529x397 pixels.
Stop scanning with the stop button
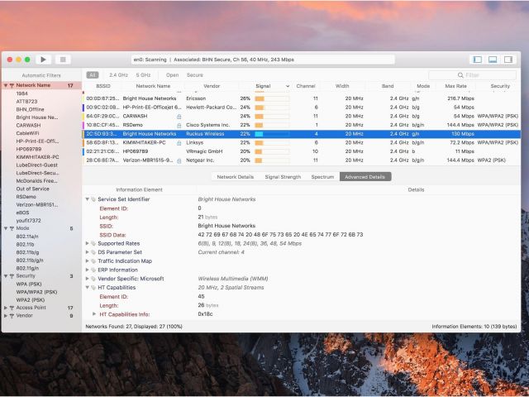coord(63,60)
